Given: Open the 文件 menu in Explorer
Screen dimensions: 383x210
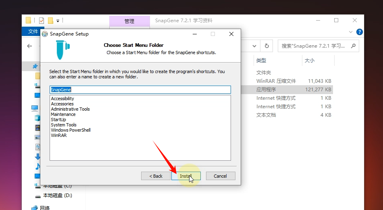Looking at the screenshot, I should point(33,32).
